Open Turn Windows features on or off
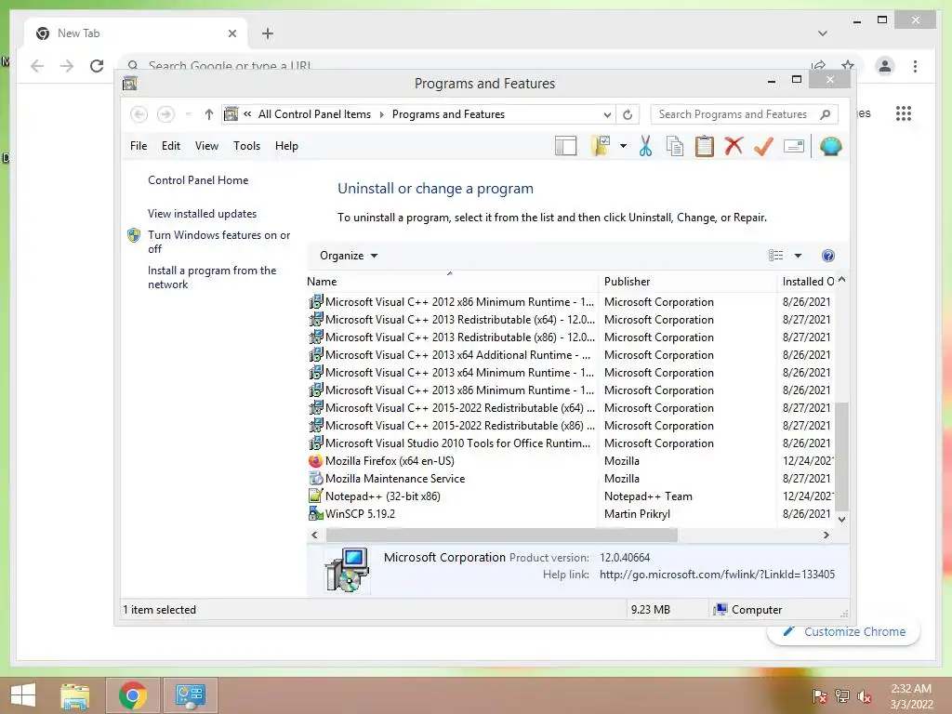 click(218, 242)
